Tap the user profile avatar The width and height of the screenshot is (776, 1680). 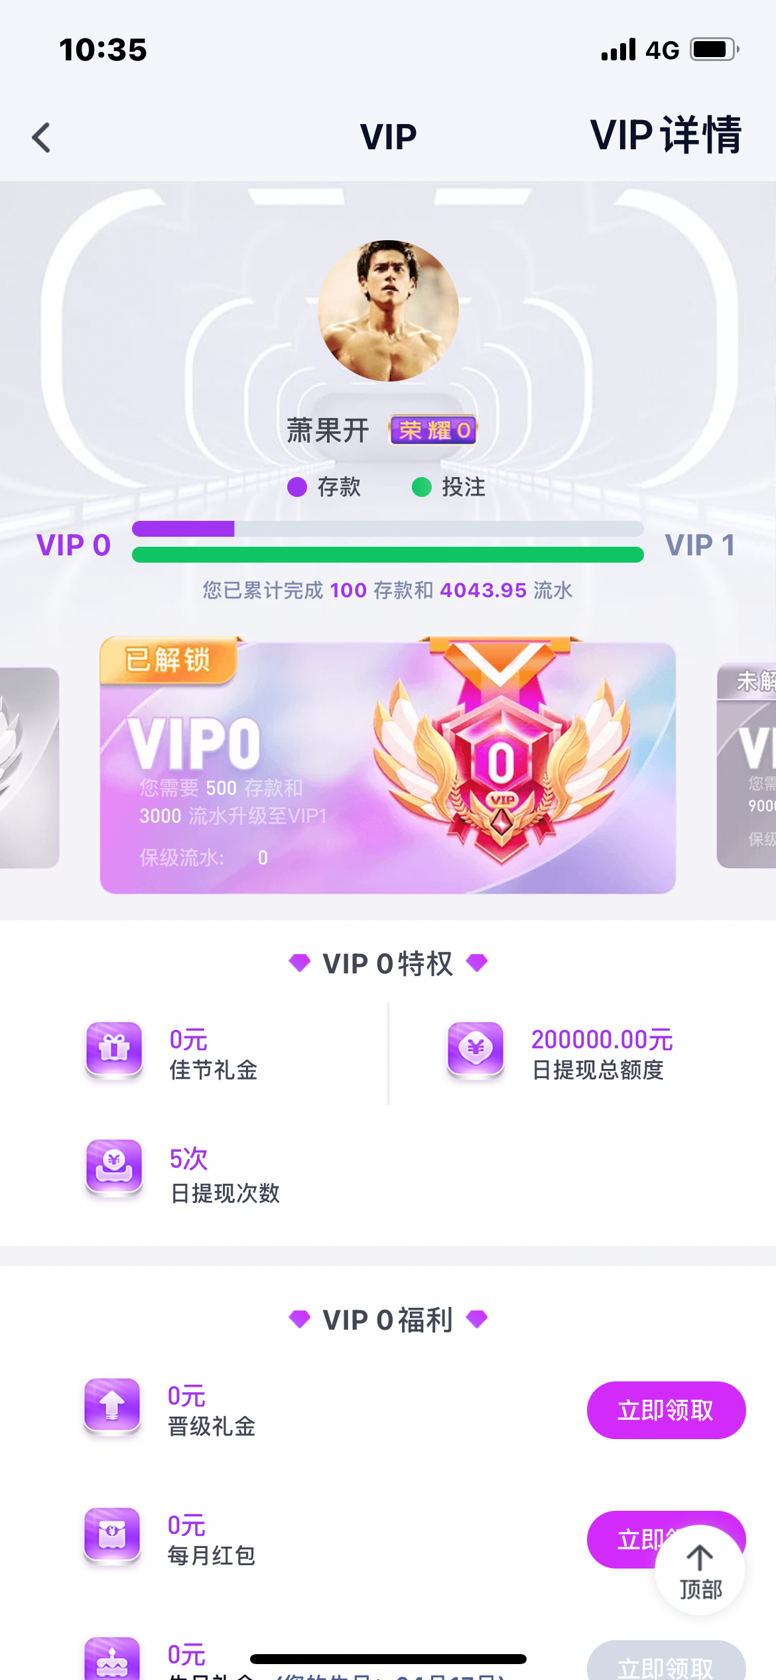pos(388,311)
